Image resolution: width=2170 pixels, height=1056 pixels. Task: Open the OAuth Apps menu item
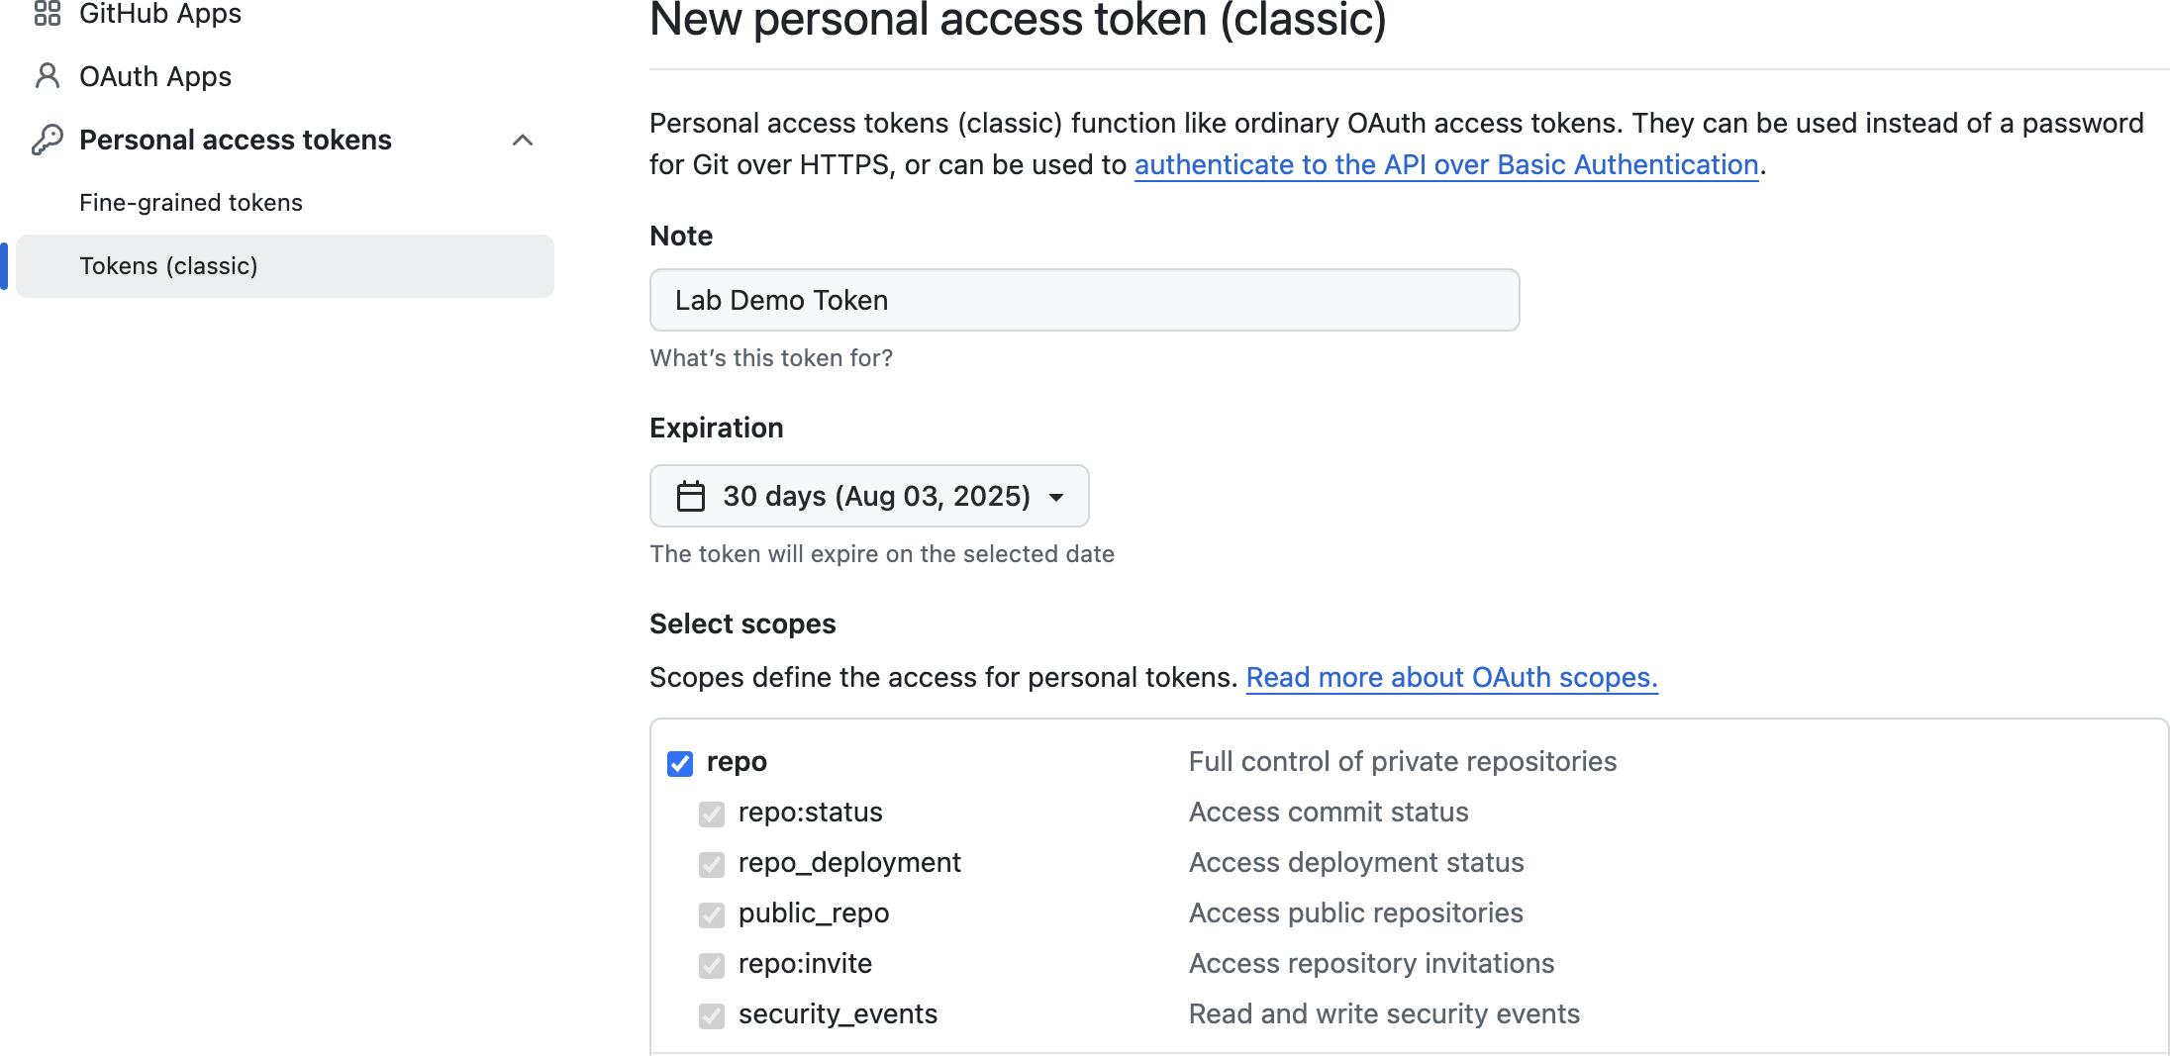coord(155,76)
